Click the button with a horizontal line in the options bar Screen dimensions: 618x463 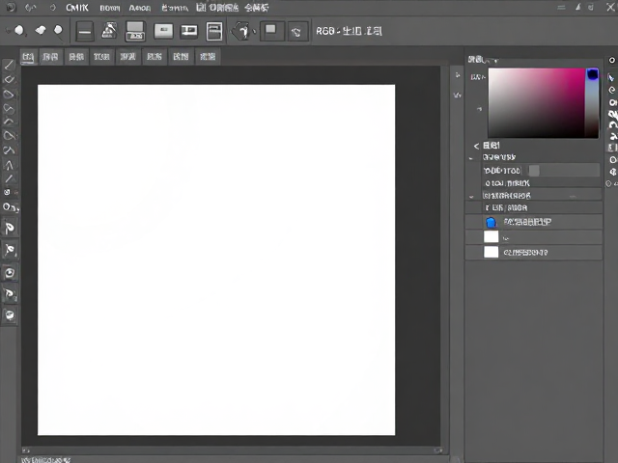coord(85,32)
